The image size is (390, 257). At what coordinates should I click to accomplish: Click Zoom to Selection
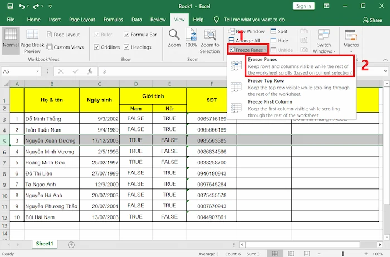click(209, 41)
